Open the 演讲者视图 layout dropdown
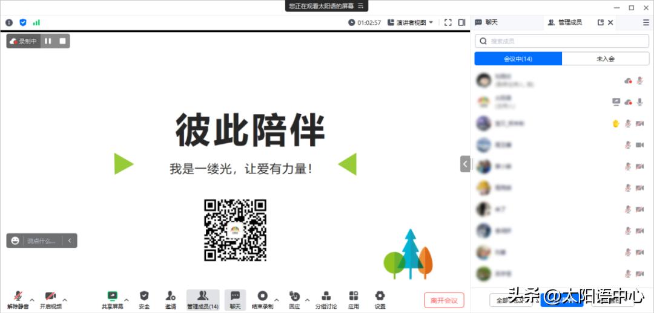The image size is (654, 313). (411, 22)
